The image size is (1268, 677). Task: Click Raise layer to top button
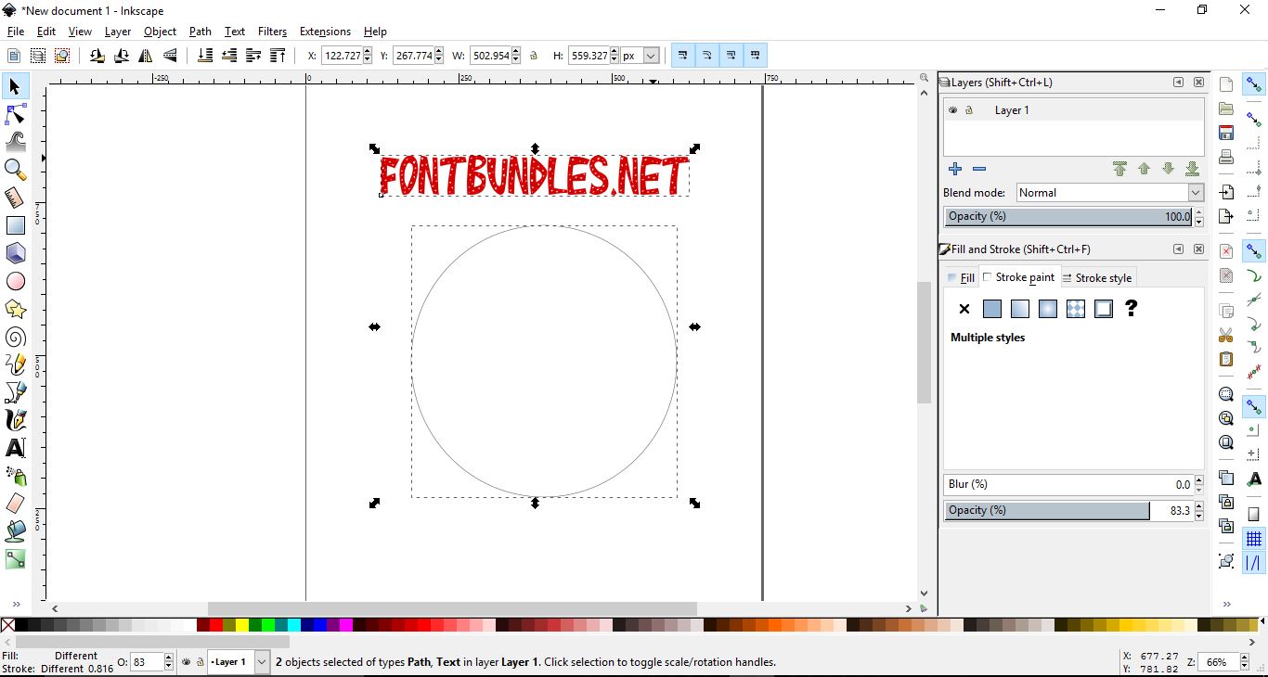(x=1119, y=169)
